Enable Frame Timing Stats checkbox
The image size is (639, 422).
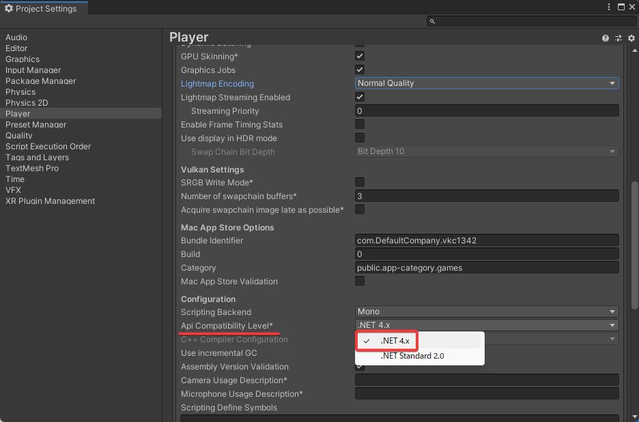[360, 124]
